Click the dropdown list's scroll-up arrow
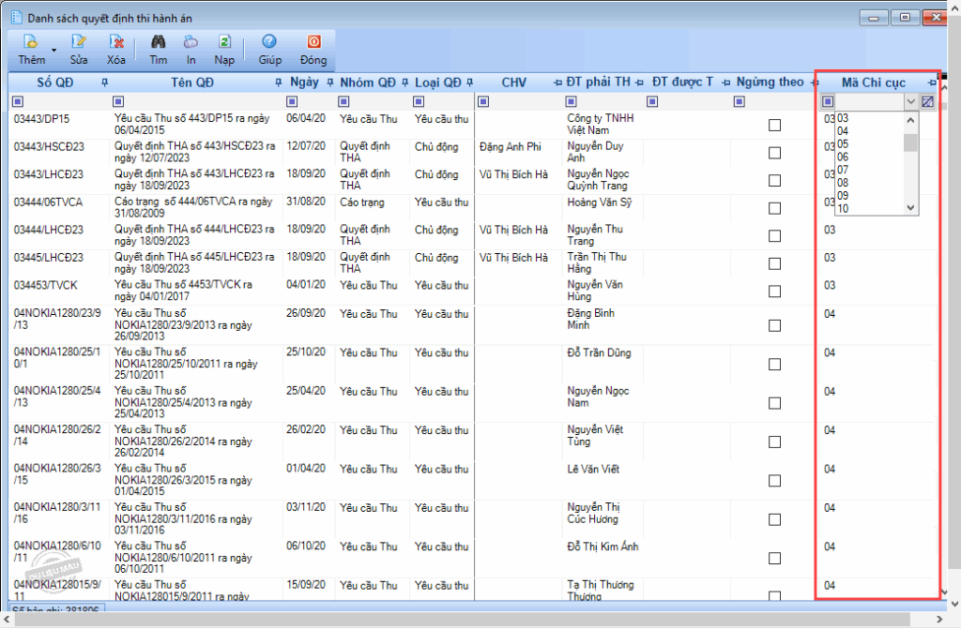The width and height of the screenshot is (961, 629). click(x=910, y=120)
